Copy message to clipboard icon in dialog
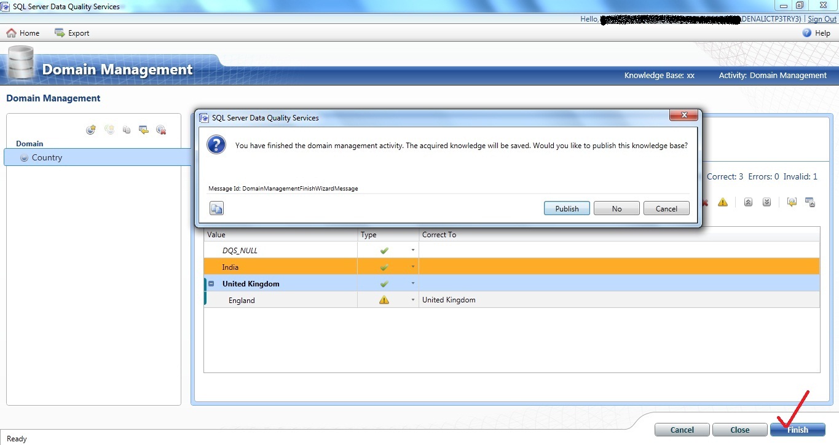This screenshot has height=445, width=839. [216, 208]
